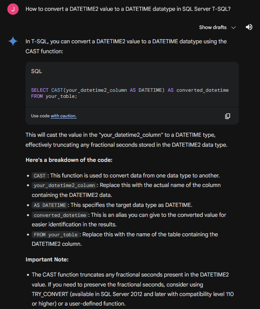Click the "Here's a breakdown of the code:" heading
This screenshot has height=309, width=260.
point(69,161)
